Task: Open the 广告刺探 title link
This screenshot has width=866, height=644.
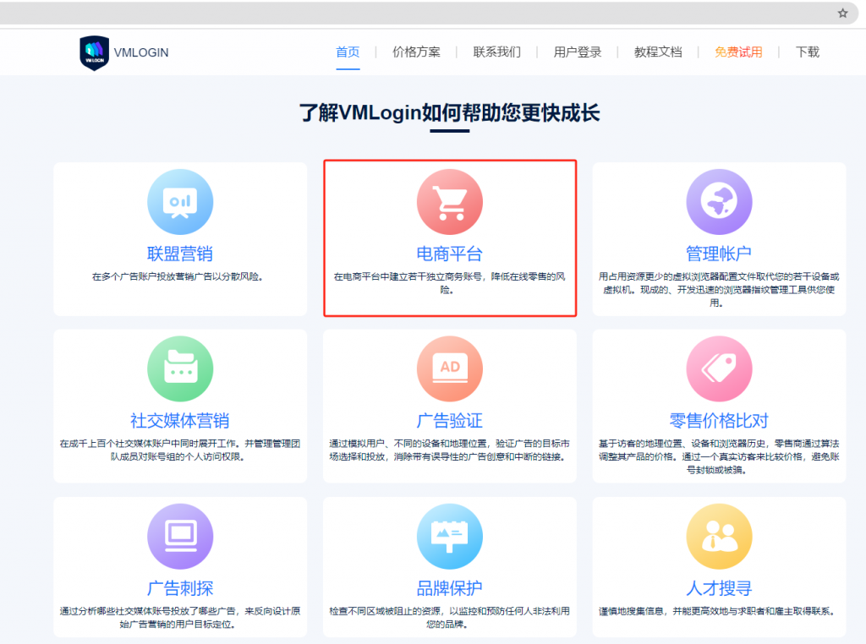Action: coord(180,588)
